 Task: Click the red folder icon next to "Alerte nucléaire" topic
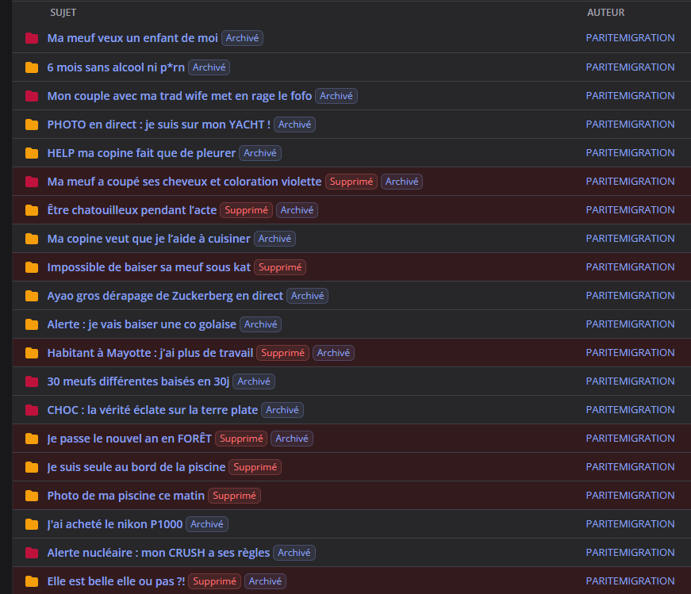coord(32,553)
